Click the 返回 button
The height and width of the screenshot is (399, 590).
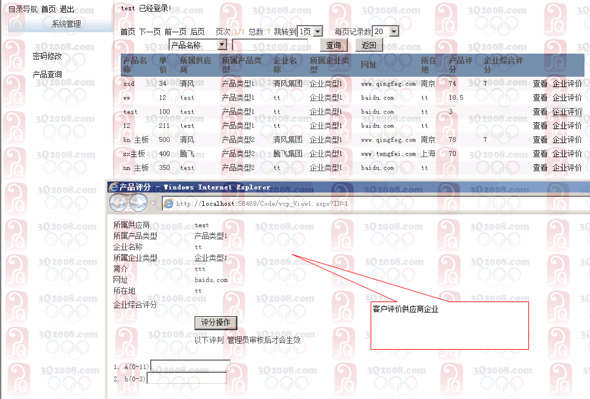[x=369, y=46]
